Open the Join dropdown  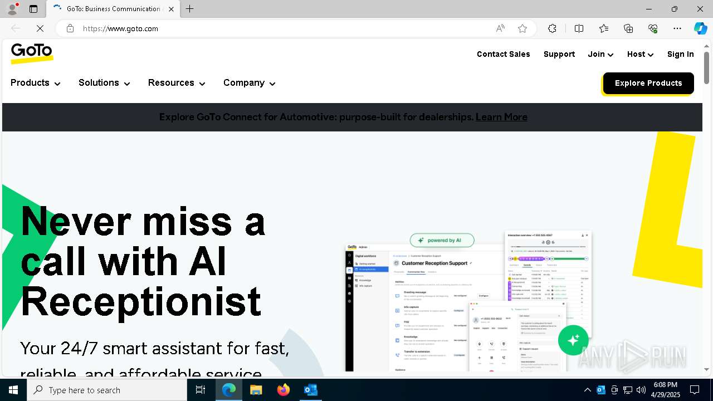pyautogui.click(x=600, y=54)
